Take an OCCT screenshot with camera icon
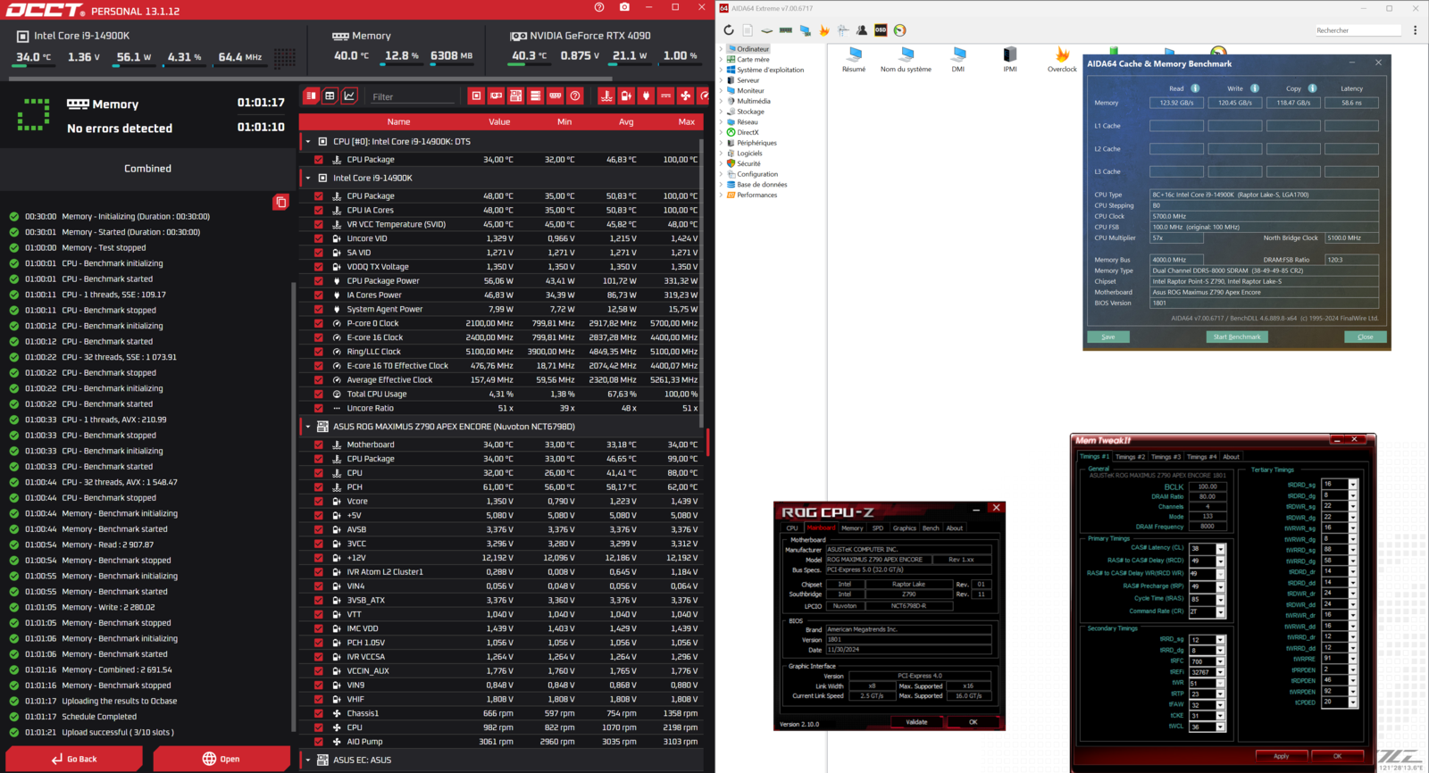Viewport: 1429px width, 773px height. tap(624, 7)
